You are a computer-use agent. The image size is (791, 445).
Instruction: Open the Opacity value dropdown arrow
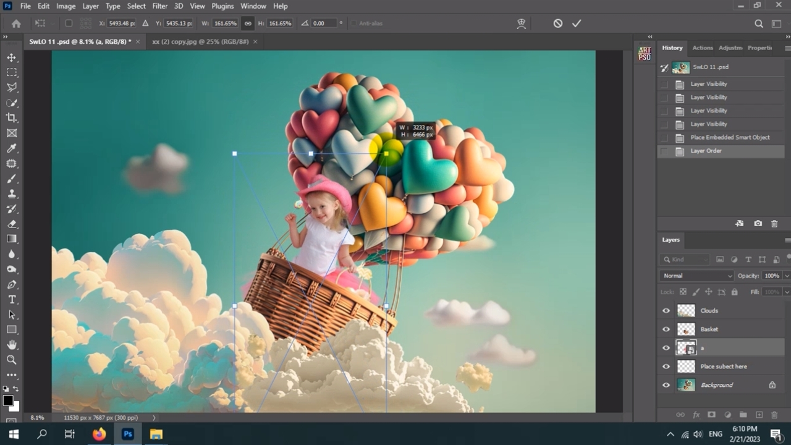[x=786, y=276]
